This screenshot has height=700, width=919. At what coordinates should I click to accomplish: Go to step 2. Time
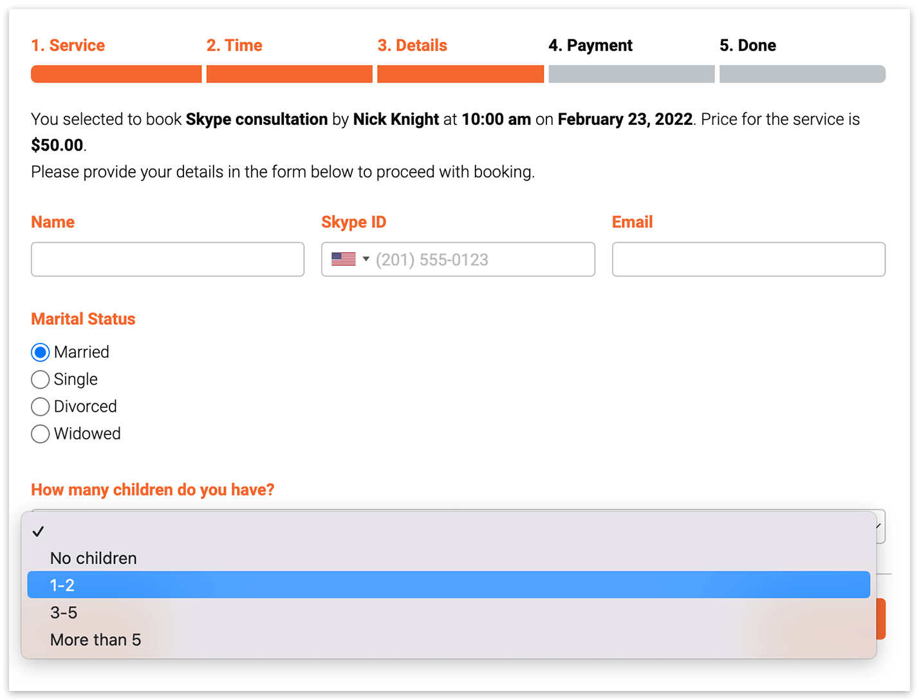pos(234,45)
